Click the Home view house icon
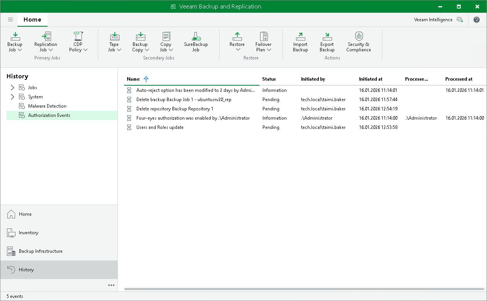487x301 pixels. [11, 214]
